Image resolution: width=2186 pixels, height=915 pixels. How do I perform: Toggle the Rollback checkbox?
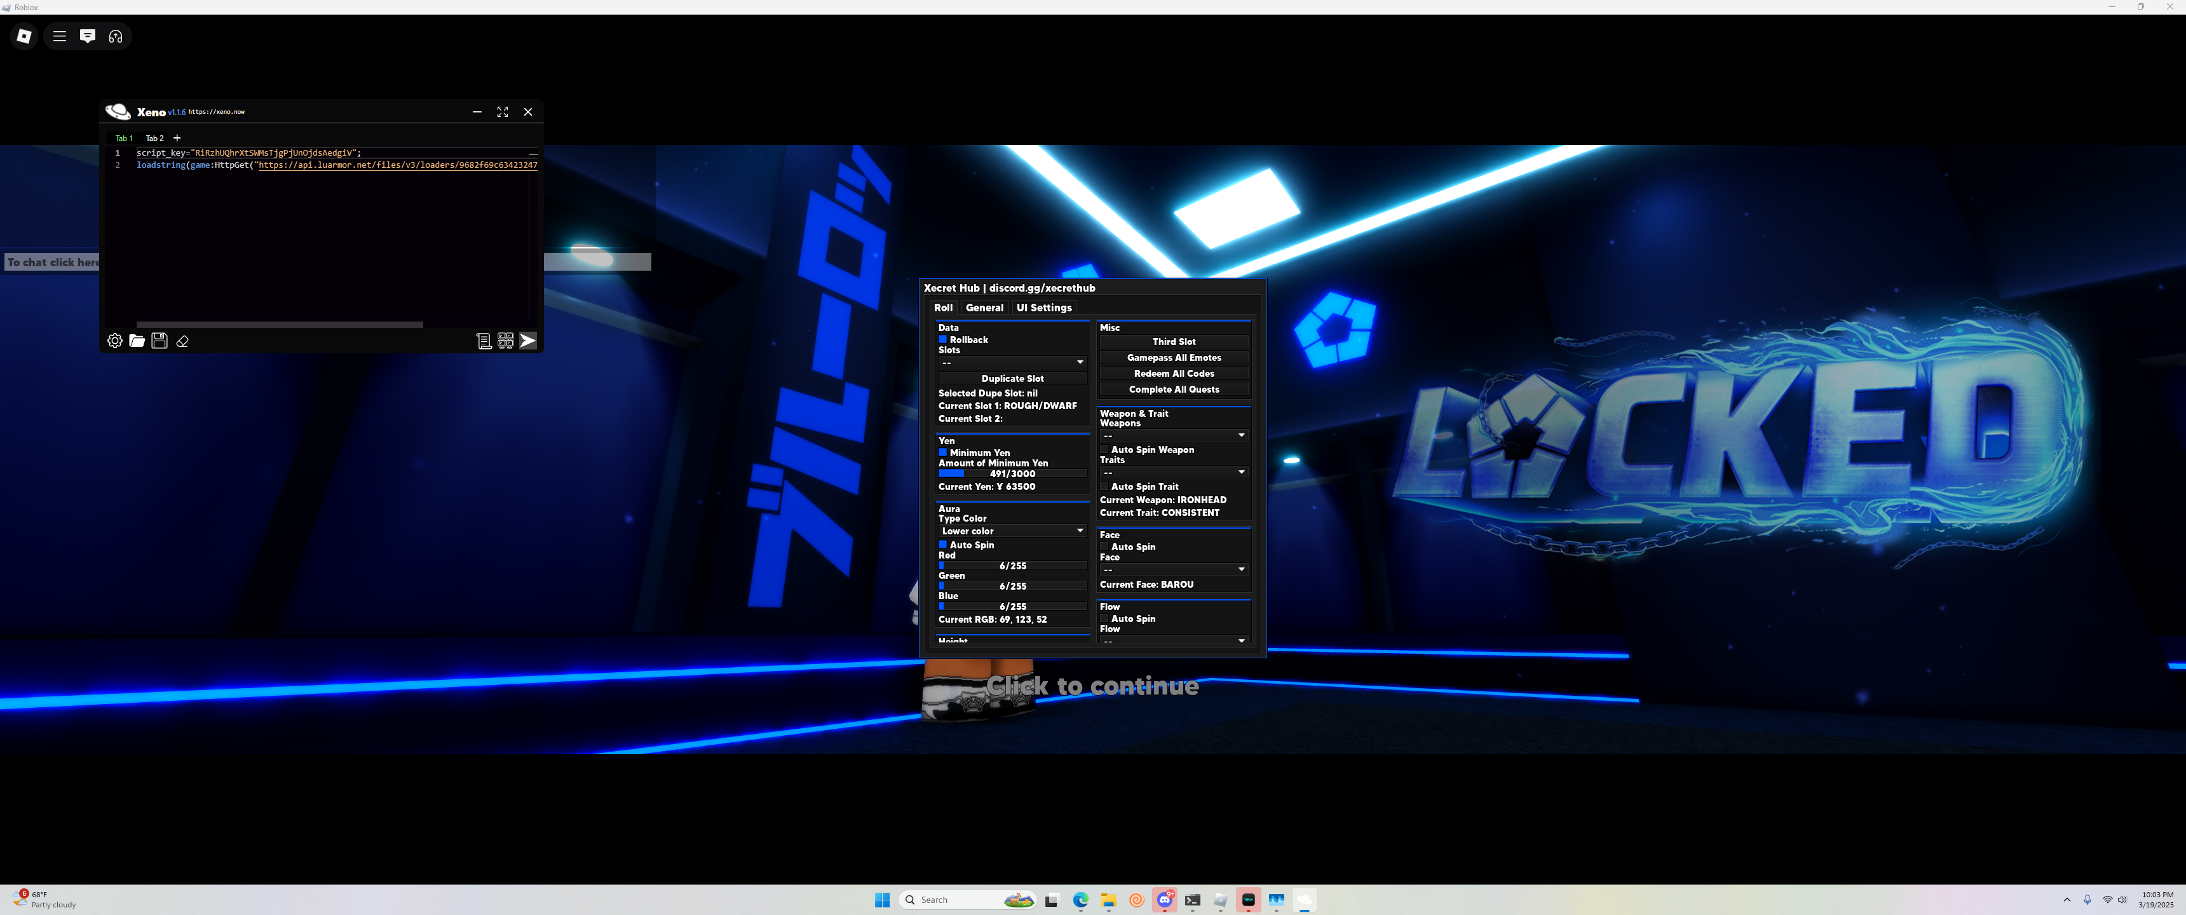[x=943, y=339]
